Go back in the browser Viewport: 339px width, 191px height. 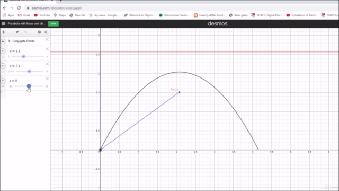coord(5,8)
